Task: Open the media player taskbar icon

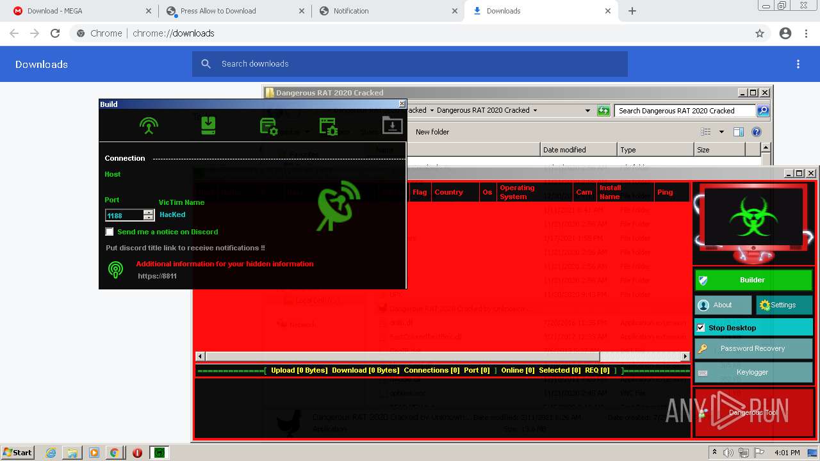Action: pos(94,453)
